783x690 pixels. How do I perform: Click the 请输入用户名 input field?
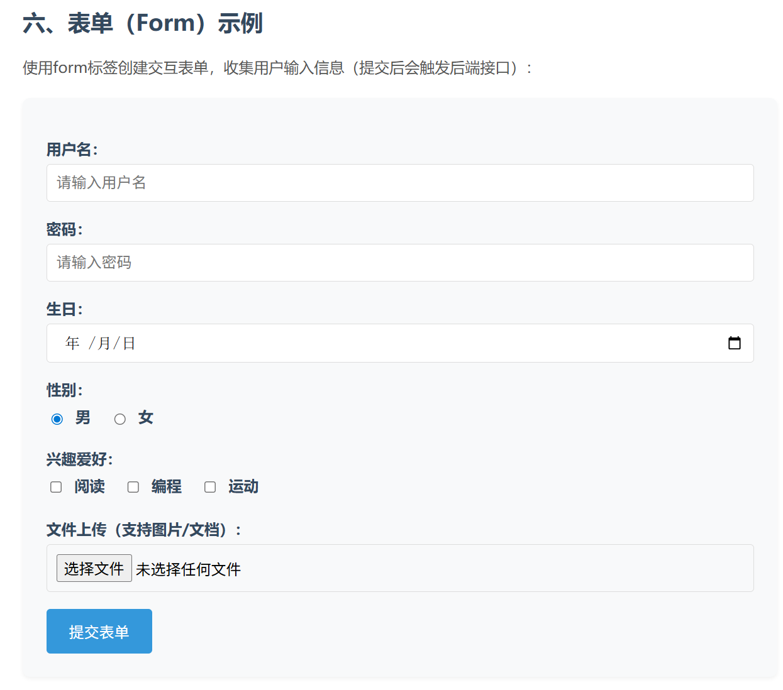click(x=399, y=183)
